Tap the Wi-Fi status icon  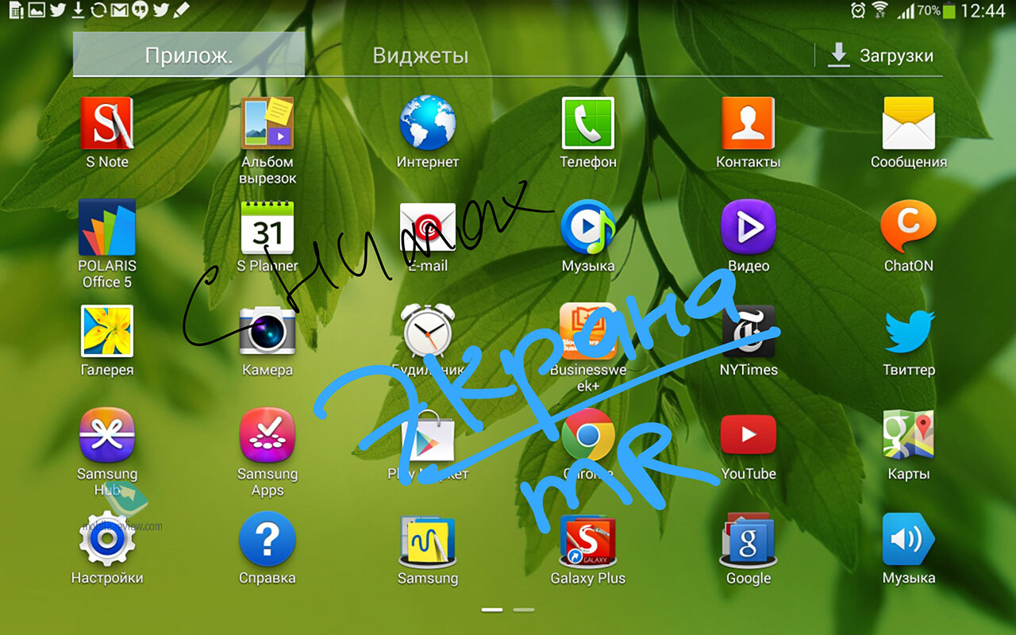tap(879, 10)
